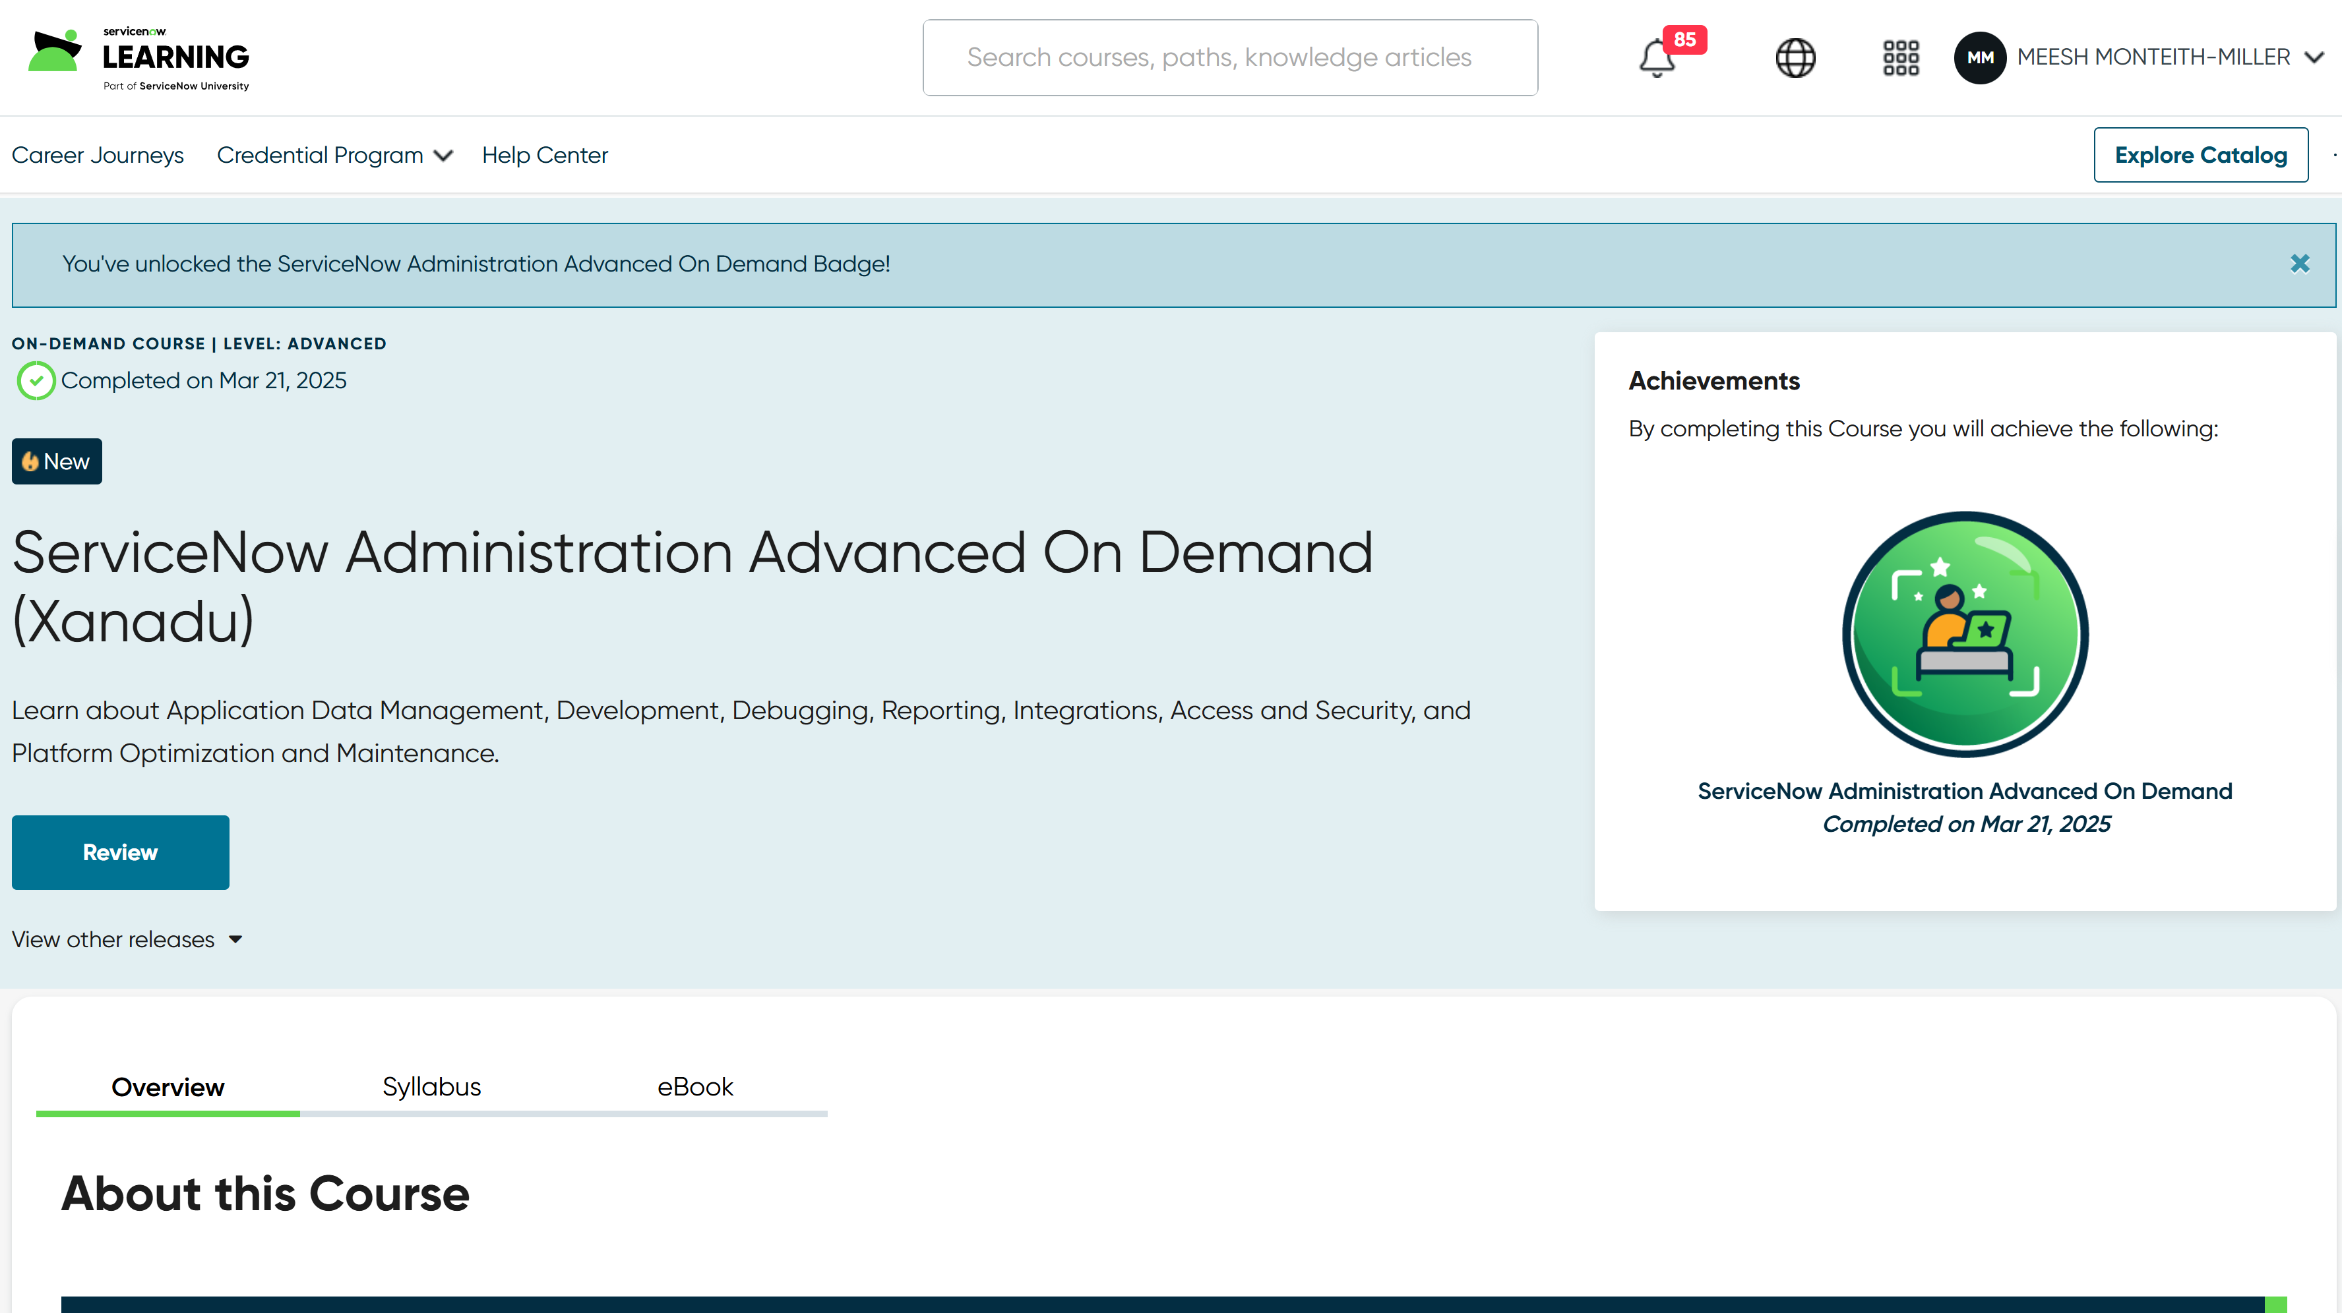Switch to the eBook tab

coord(694,1087)
